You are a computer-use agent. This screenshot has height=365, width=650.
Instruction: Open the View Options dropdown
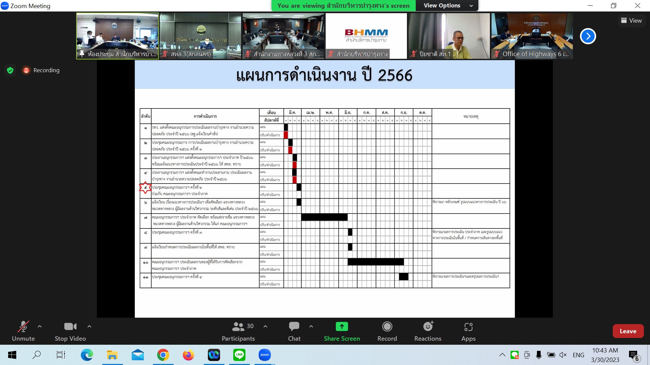click(x=447, y=5)
